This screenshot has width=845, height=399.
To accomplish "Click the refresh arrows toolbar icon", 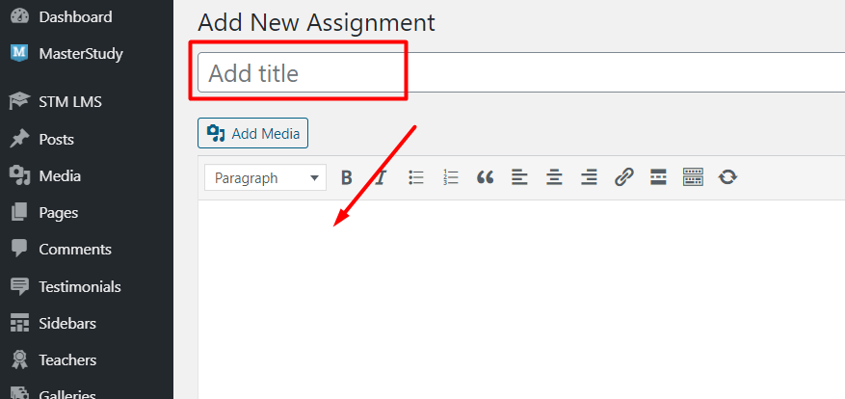I will (727, 177).
